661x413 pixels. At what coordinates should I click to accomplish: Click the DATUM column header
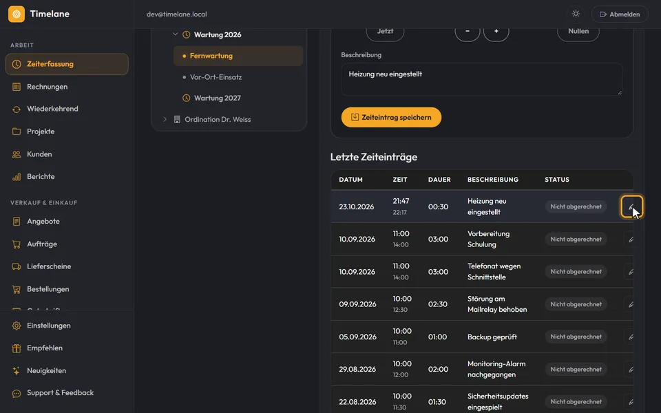pos(350,180)
